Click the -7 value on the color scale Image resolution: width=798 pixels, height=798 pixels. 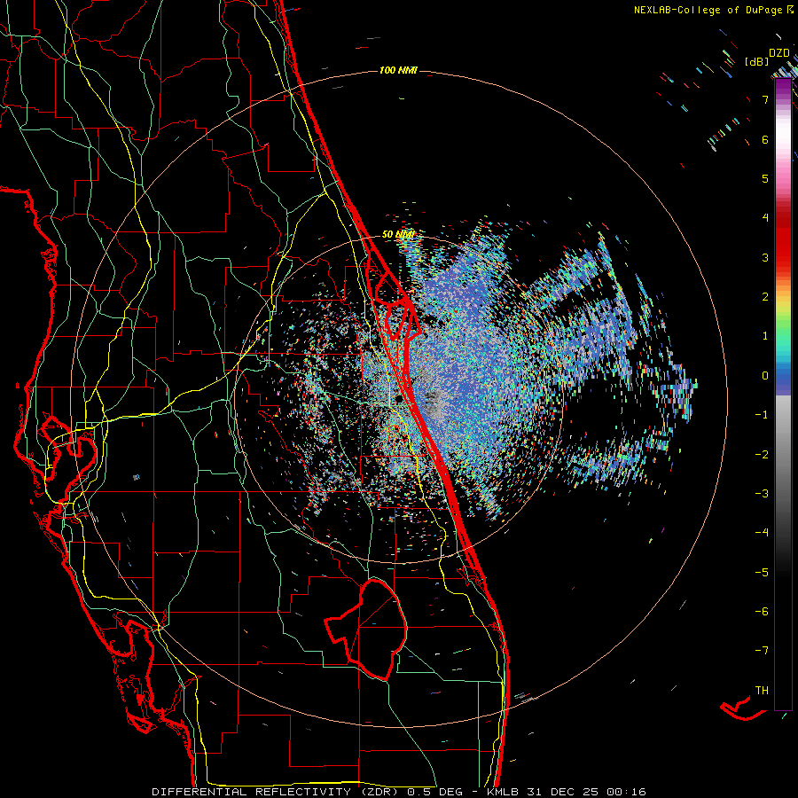762,651
